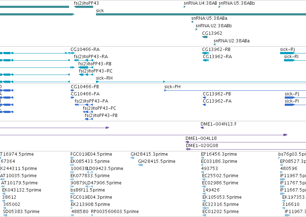306x217 pixels.
Task: Open the 149426 feature label
Action: click(211, 190)
